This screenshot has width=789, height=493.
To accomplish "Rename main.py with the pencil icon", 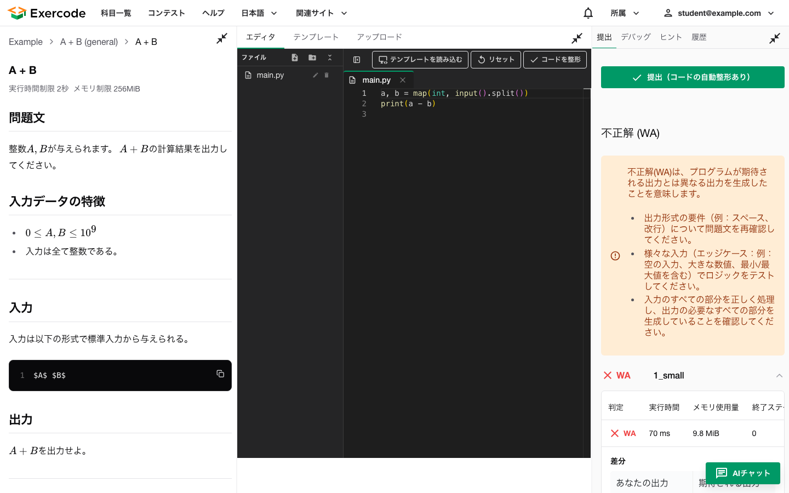I will (x=315, y=75).
